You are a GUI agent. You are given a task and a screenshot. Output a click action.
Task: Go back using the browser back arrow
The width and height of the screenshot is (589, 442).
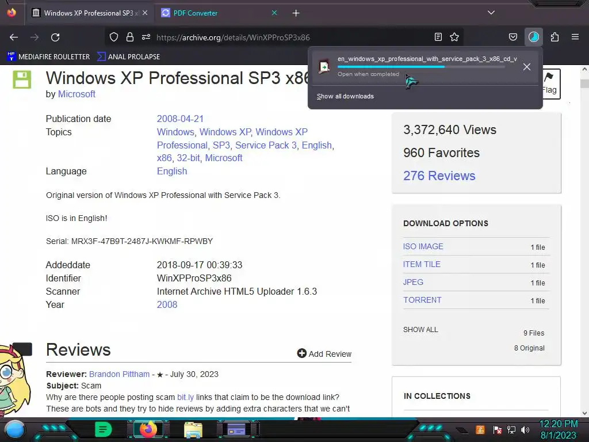(14, 37)
